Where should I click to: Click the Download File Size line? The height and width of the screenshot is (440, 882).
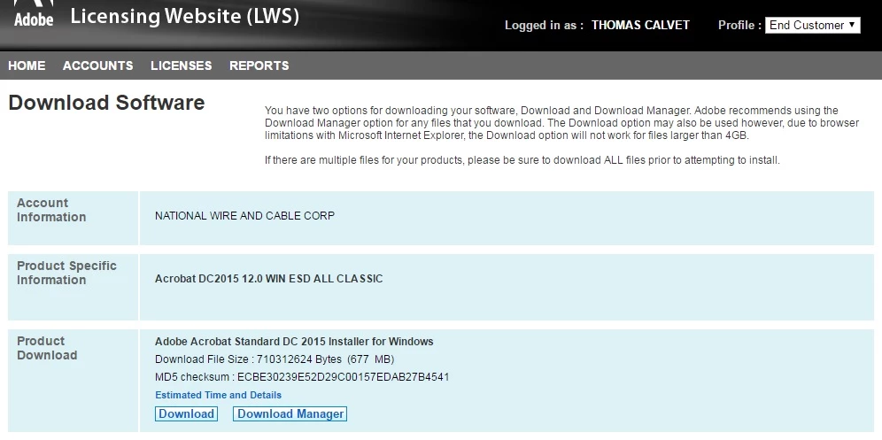click(x=275, y=359)
